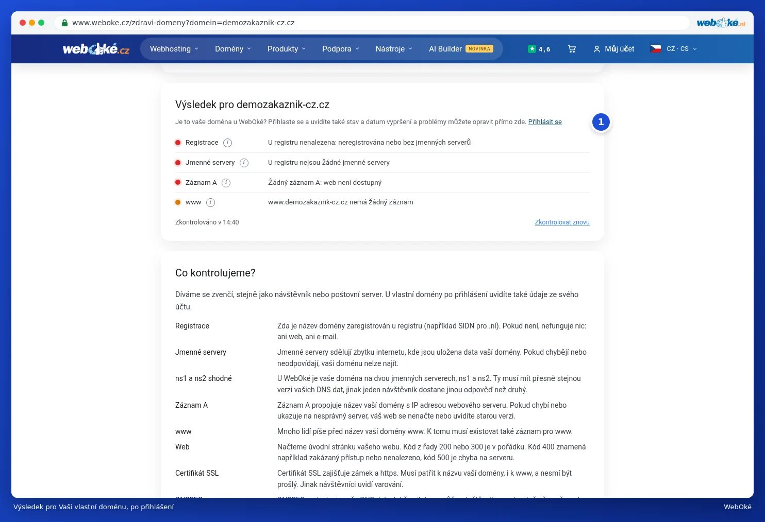
Task: Click the green star rating 4,6 badge
Action: (539, 49)
